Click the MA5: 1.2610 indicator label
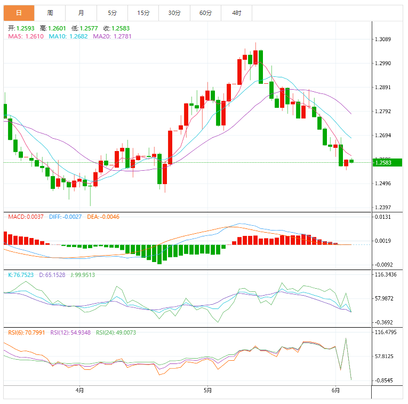The image size is (408, 404). (x=26, y=36)
